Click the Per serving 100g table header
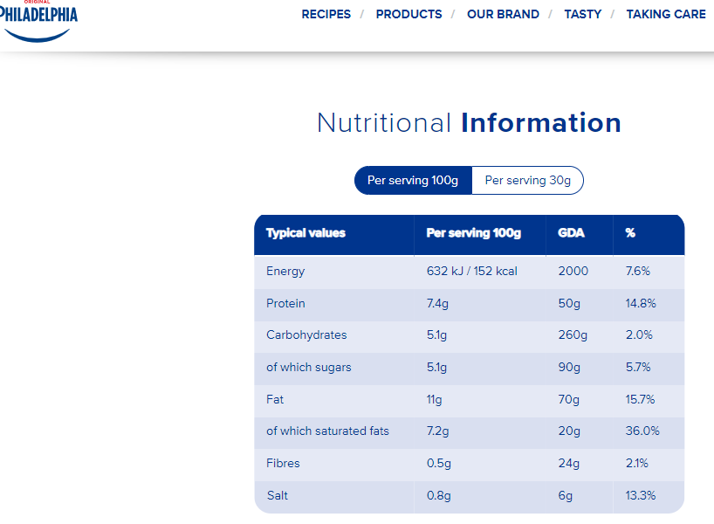The height and width of the screenshot is (524, 714). click(x=474, y=233)
